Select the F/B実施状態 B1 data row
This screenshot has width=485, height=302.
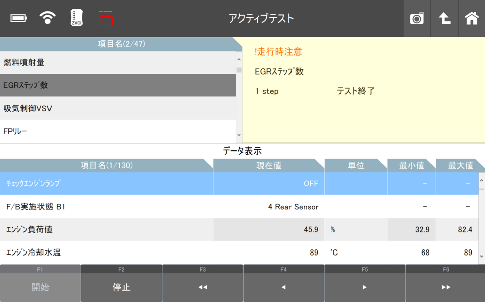(239, 207)
